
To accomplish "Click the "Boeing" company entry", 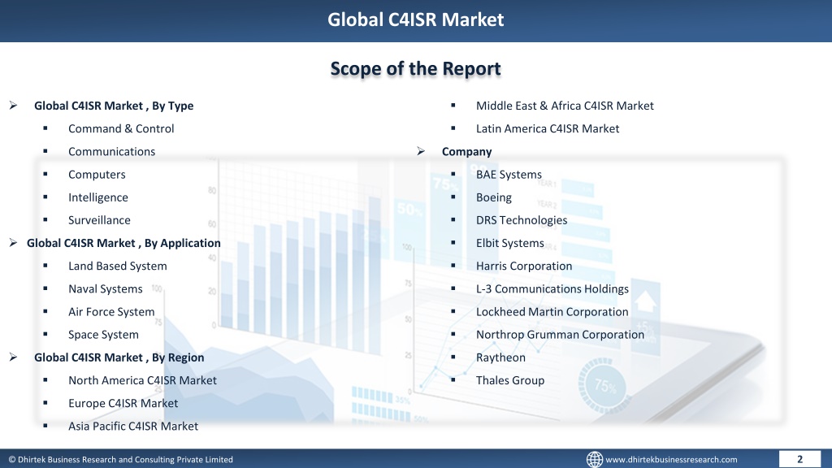I will (x=493, y=197).
